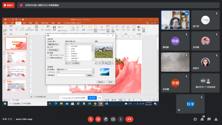This screenshot has height=125, width=222.
Task: Check picture 5 named 20200805
Action: coord(66,54)
